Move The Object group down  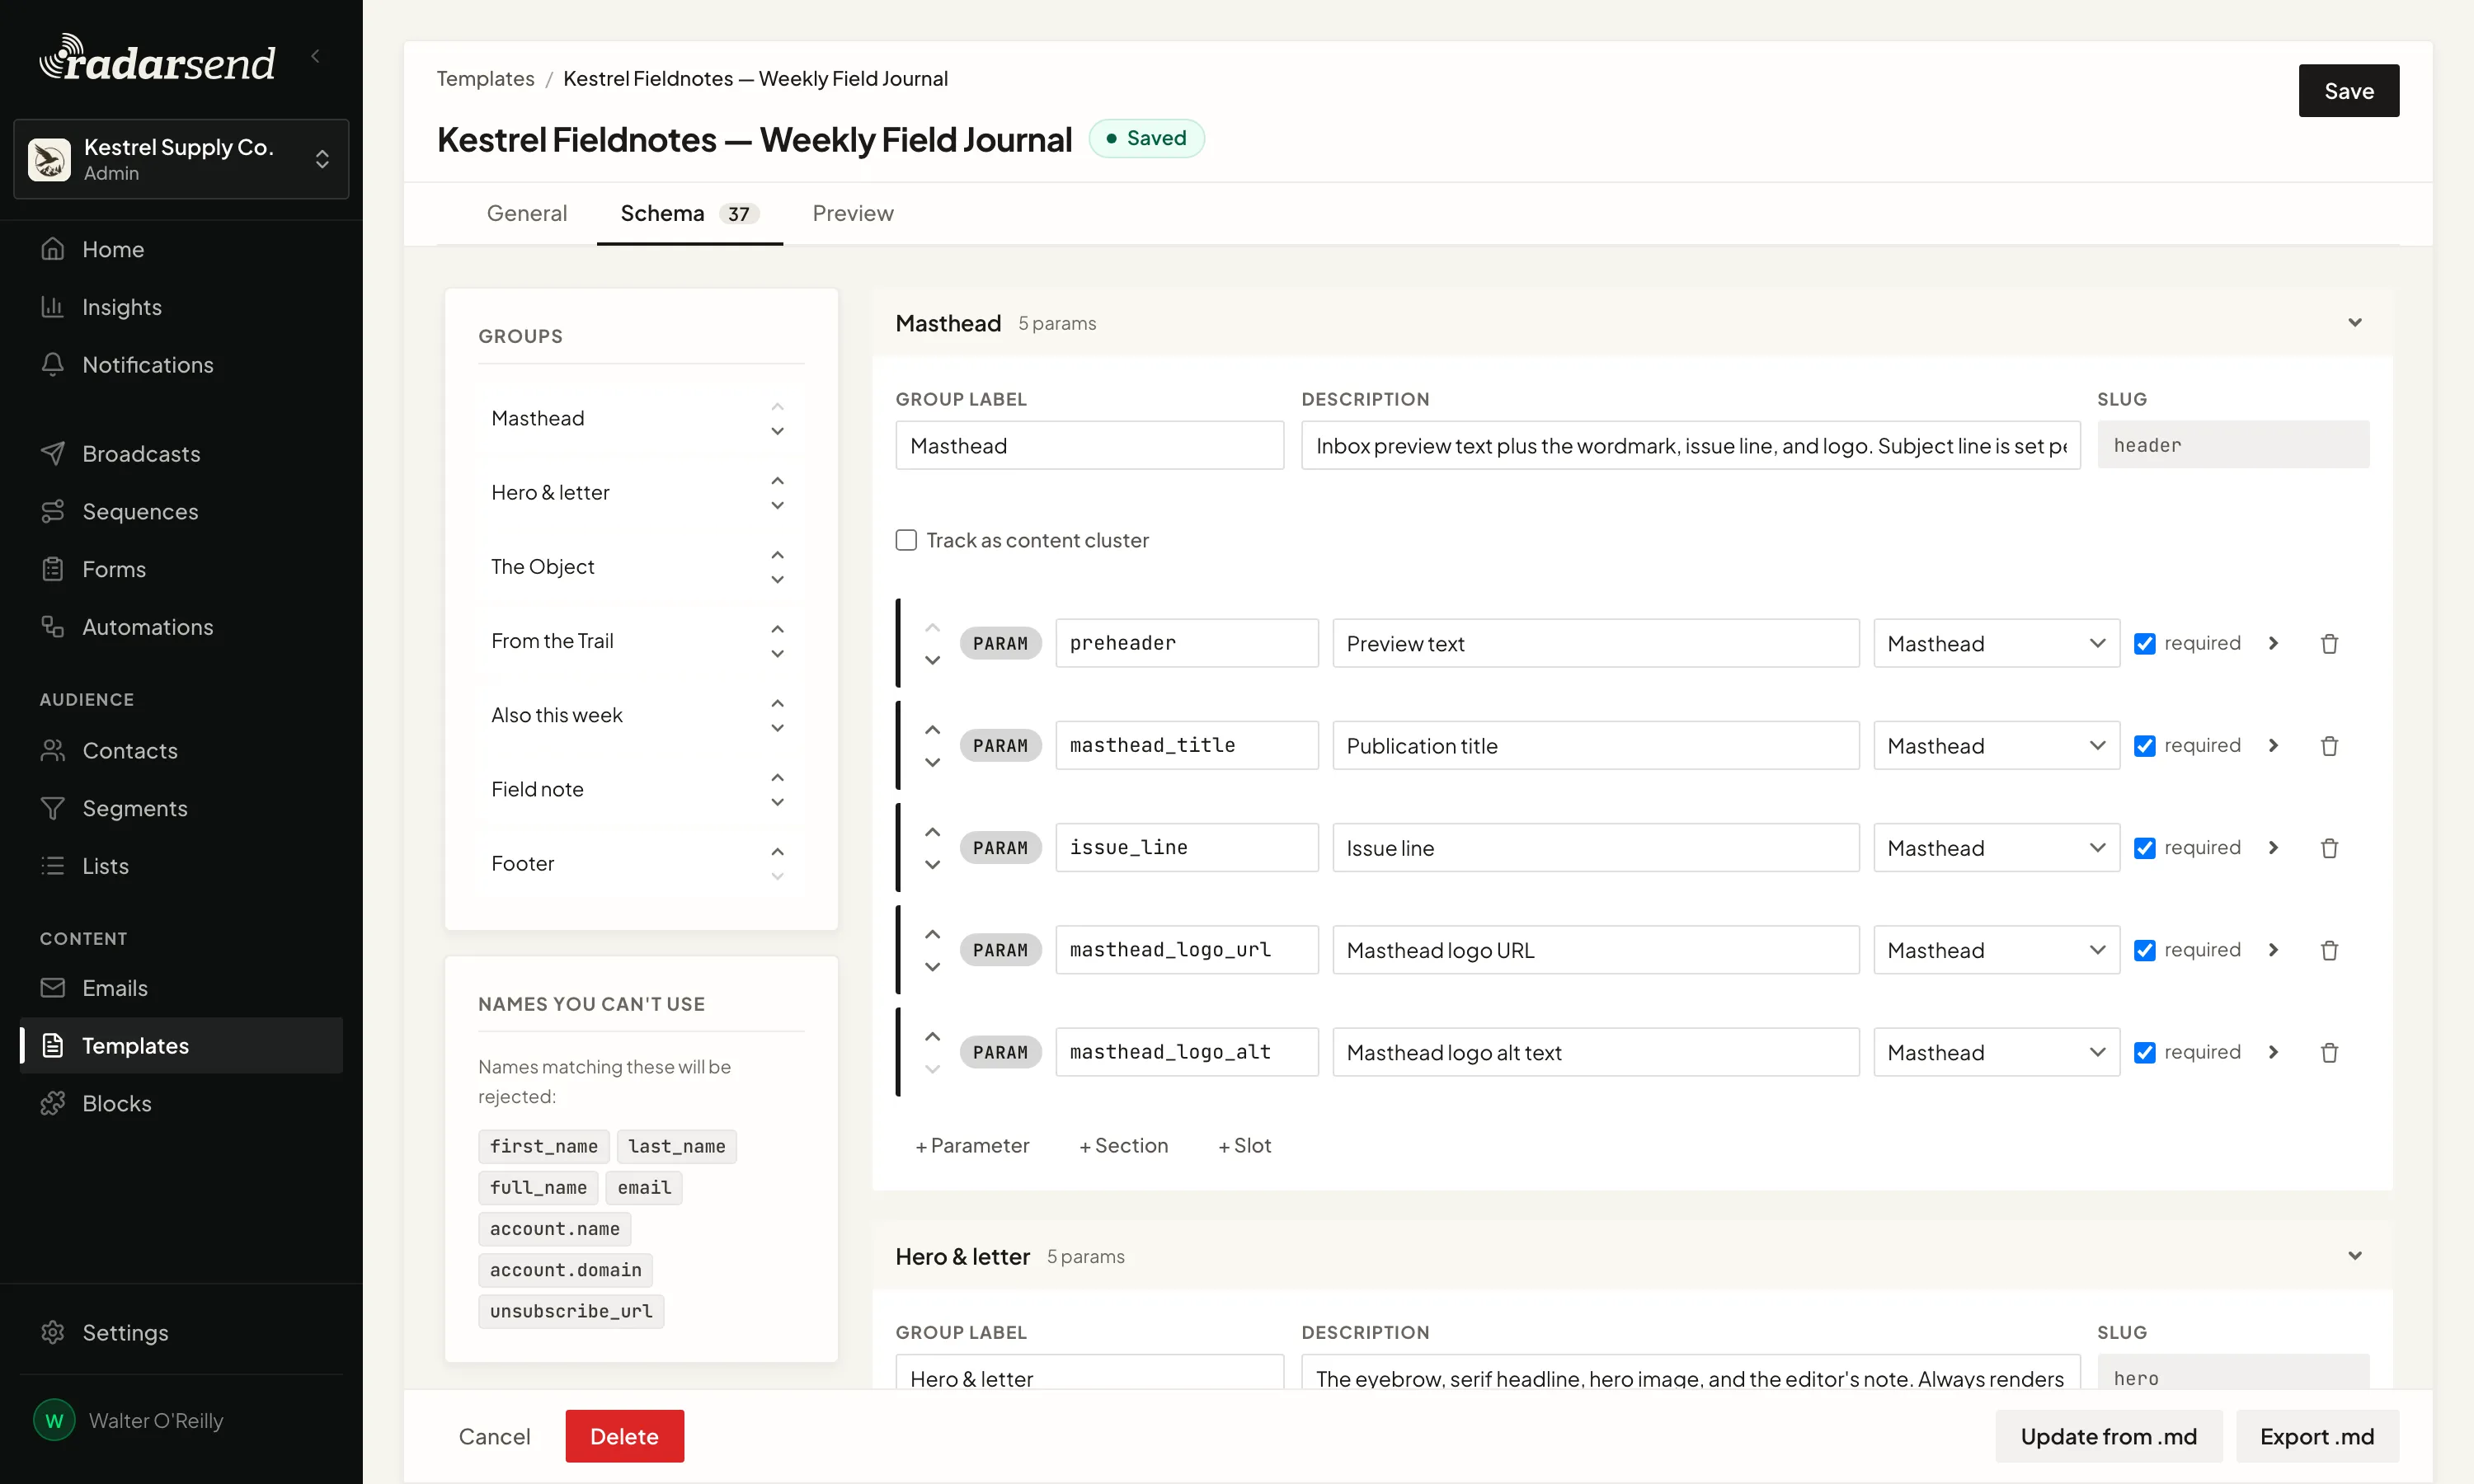[777, 580]
